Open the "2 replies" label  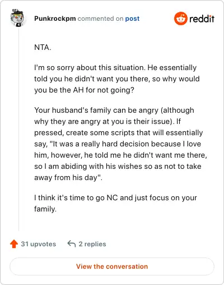click(x=92, y=244)
